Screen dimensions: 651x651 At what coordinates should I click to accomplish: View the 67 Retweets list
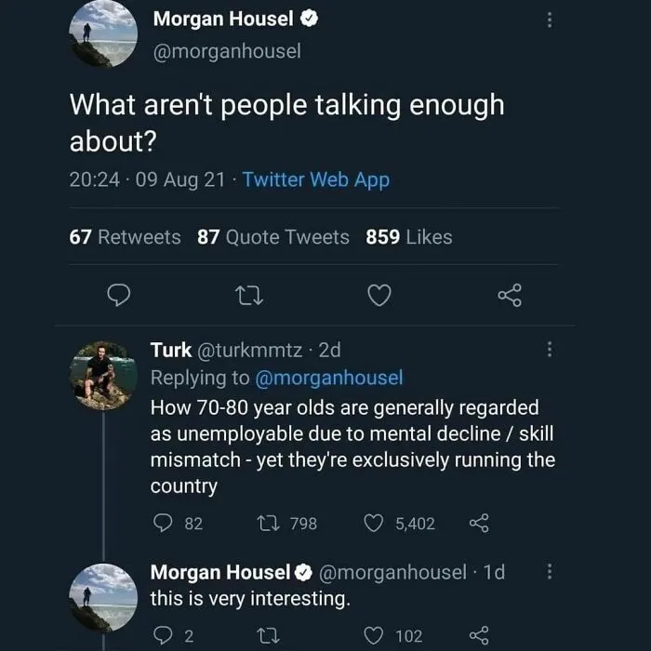[x=125, y=237]
